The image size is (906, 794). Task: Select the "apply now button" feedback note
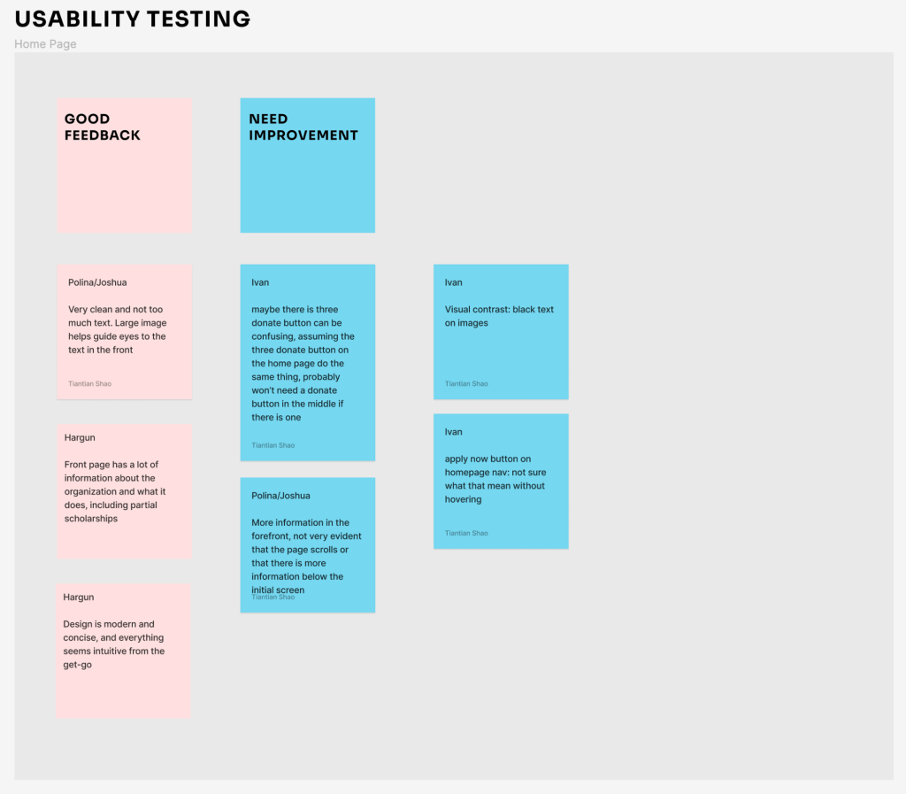(x=495, y=479)
